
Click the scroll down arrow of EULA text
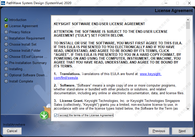(188, 109)
